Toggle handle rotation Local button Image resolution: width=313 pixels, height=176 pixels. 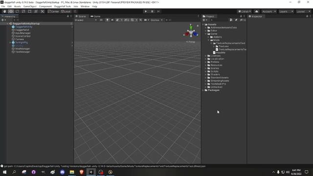[x=66, y=11]
